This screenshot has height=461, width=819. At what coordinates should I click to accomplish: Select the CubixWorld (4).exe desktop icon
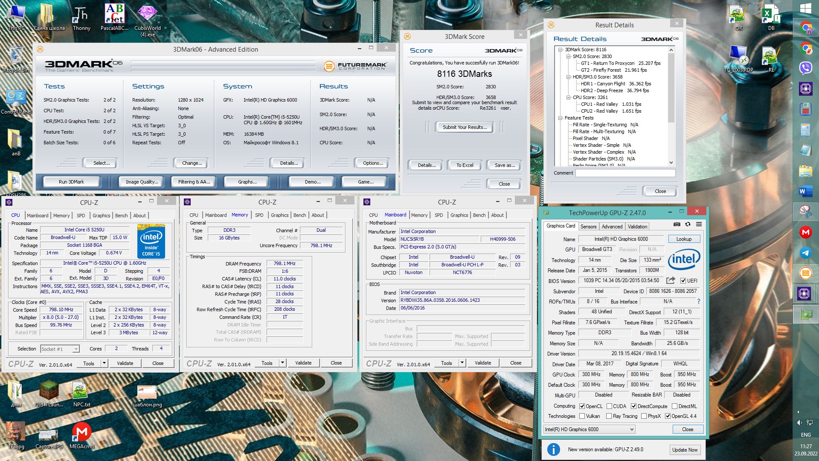pos(148,20)
